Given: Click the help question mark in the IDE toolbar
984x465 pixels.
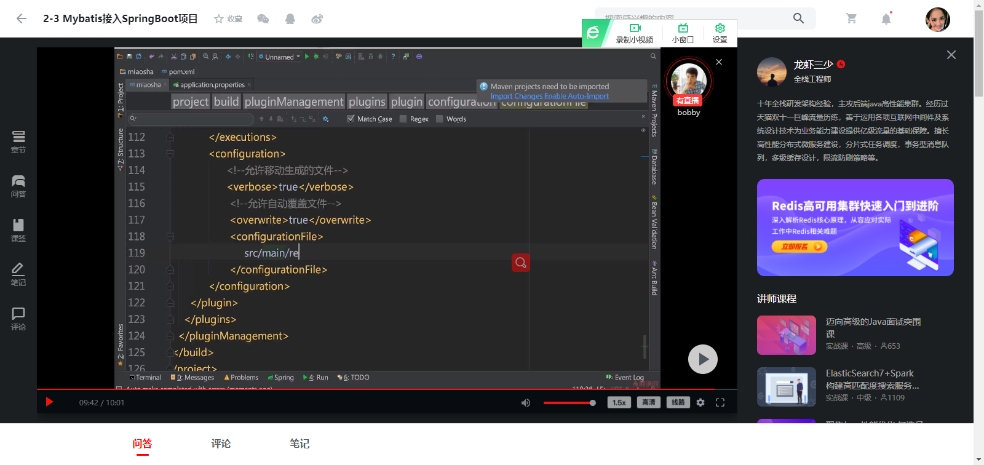Looking at the screenshot, I should coord(393,57).
